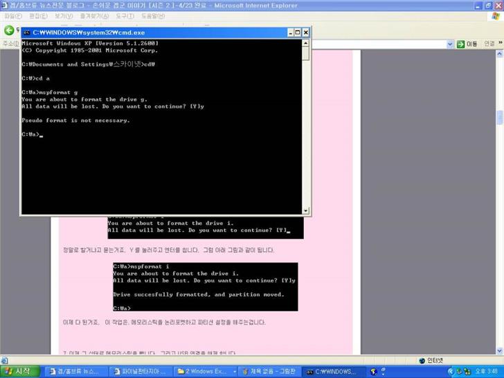Click the cmd window scrollbar thumb
Screen dimensions: 504x378
pos(306,53)
